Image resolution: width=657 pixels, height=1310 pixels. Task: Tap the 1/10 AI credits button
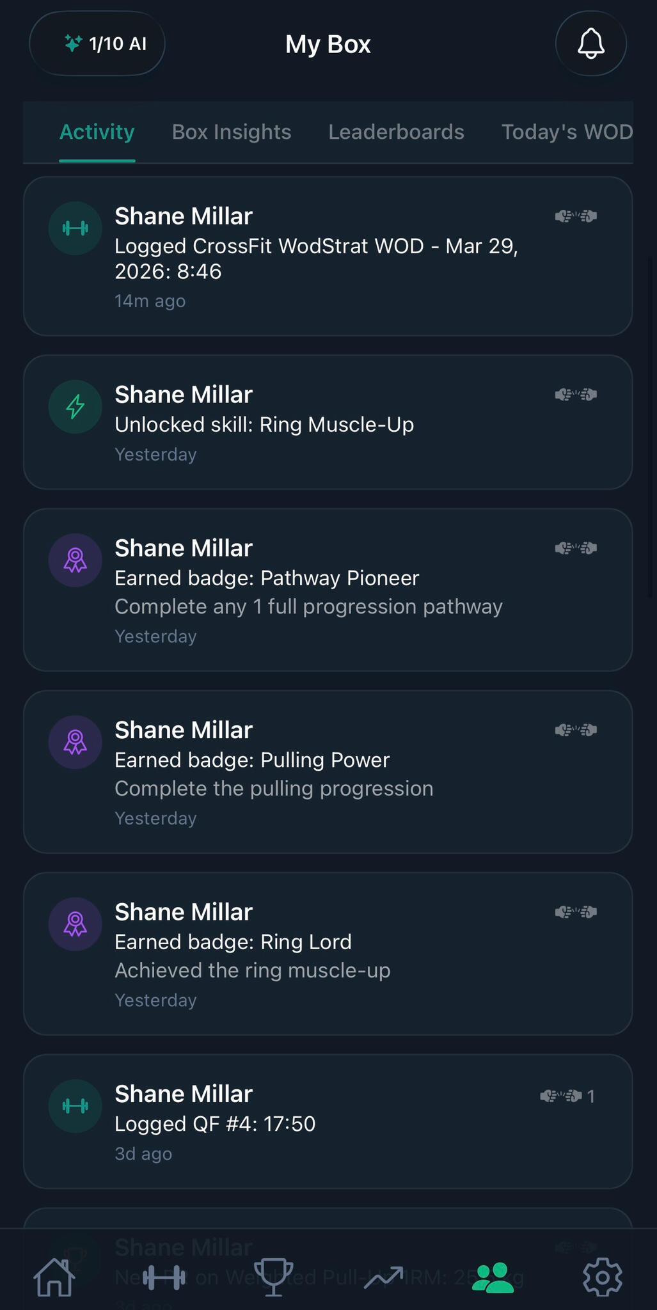pyautogui.click(x=97, y=43)
